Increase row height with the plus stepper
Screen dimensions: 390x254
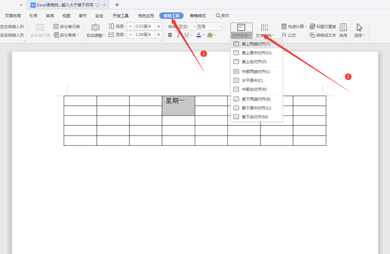coord(159,26)
